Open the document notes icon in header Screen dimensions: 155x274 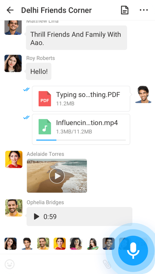coord(125,10)
